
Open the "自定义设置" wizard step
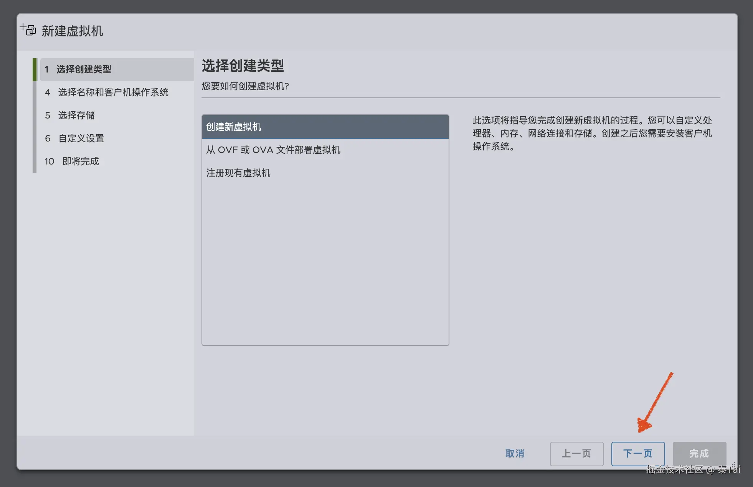click(81, 138)
